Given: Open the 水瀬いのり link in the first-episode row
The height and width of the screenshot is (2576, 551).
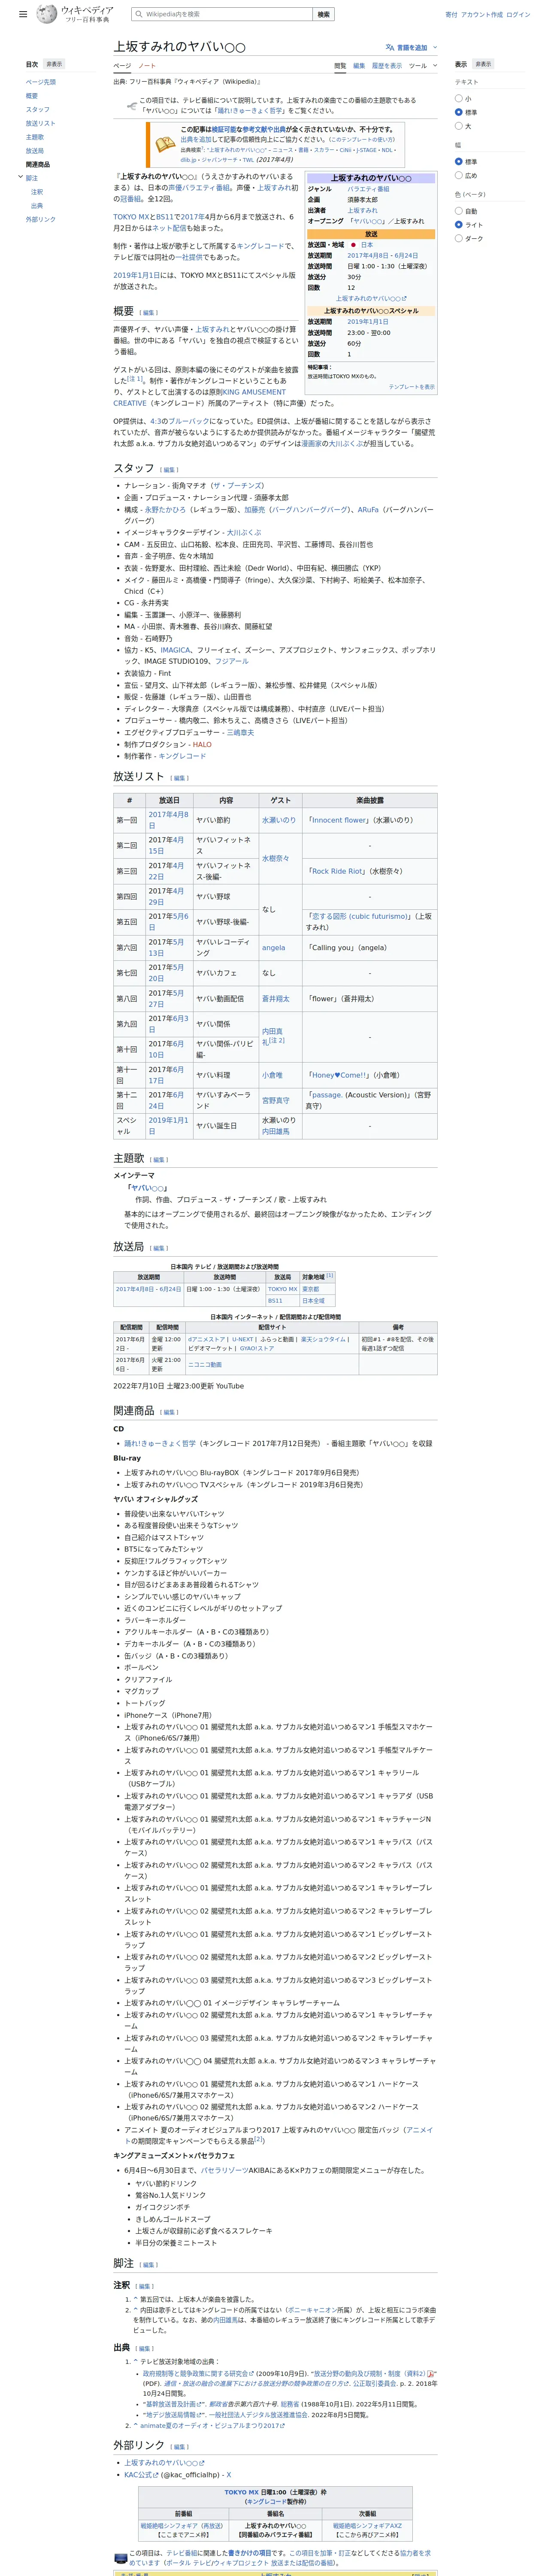Looking at the screenshot, I should 279,820.
